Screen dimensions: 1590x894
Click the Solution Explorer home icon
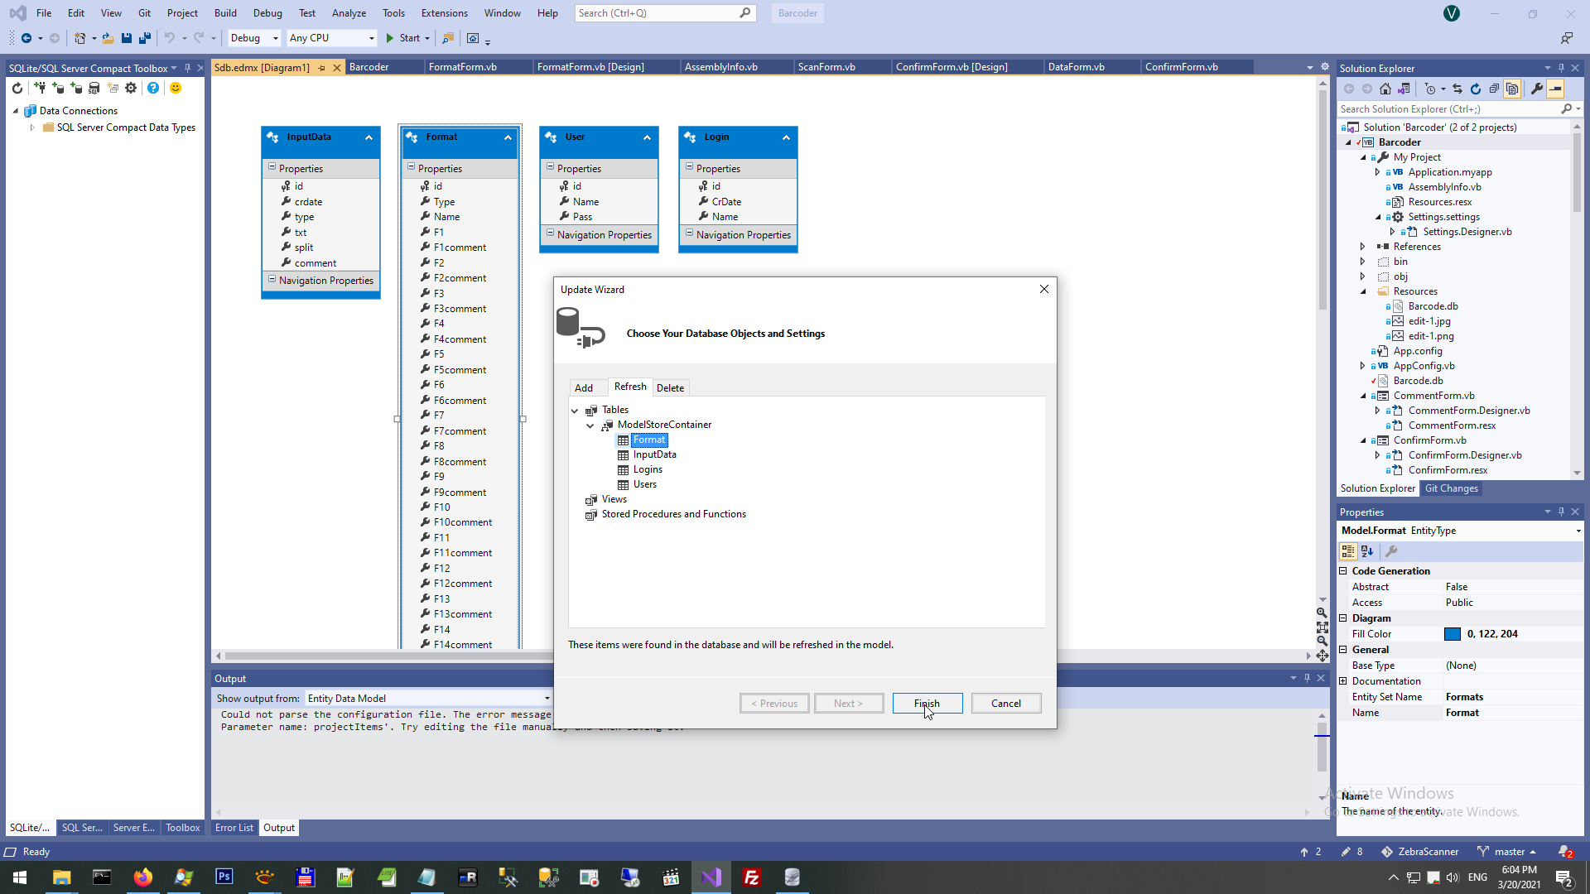click(x=1385, y=89)
